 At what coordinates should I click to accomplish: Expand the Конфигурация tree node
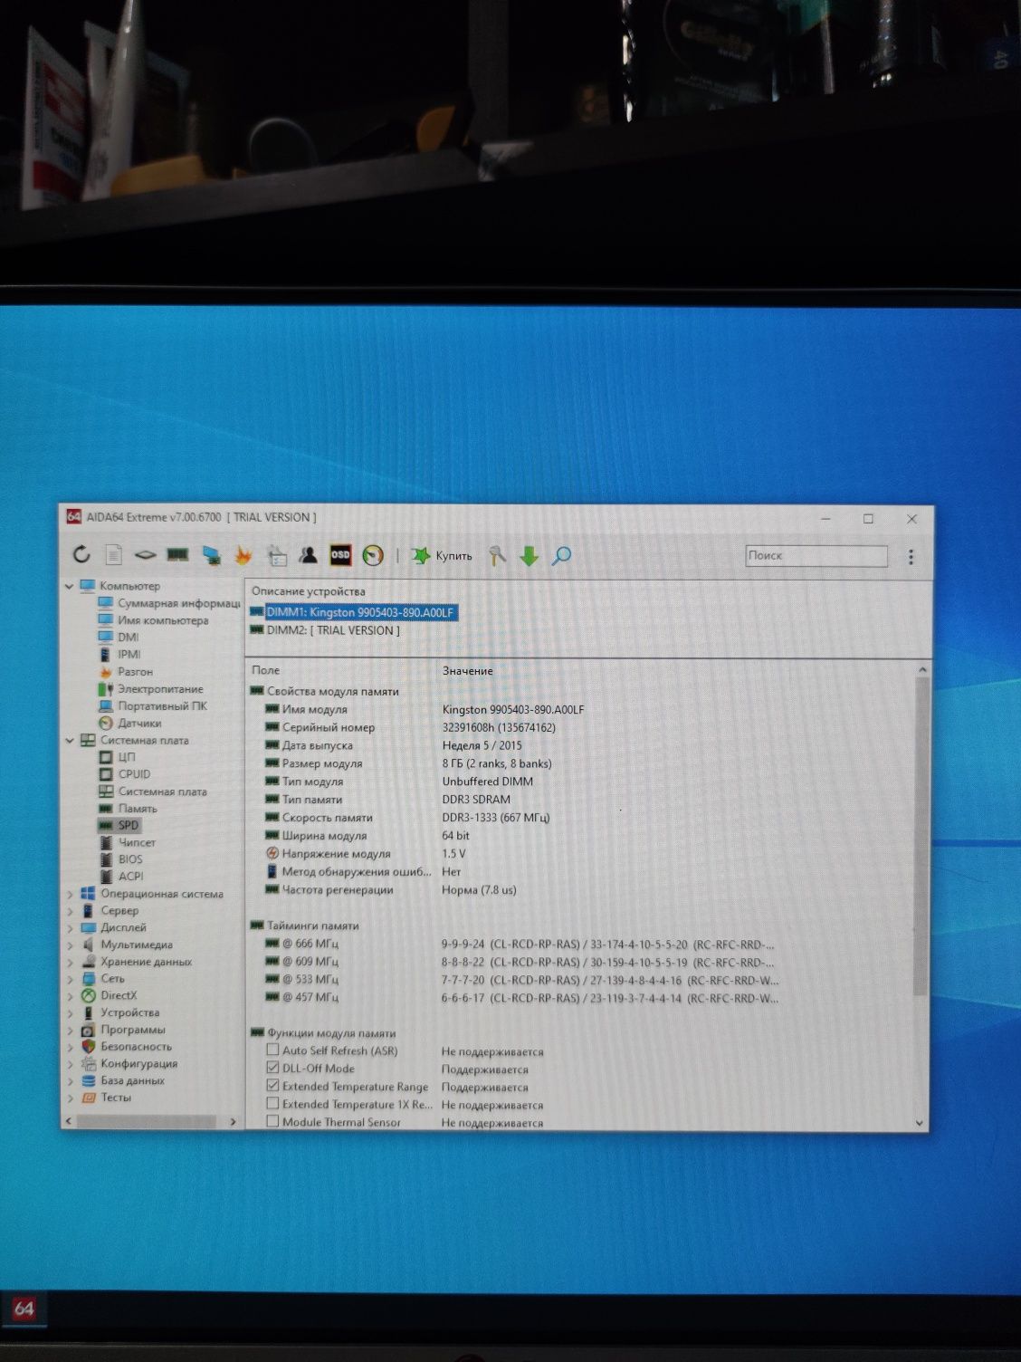point(70,1063)
